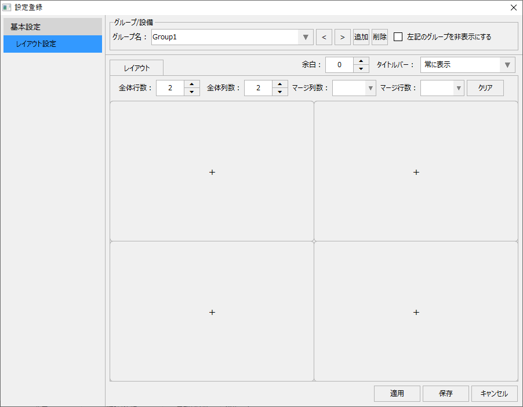The width and height of the screenshot is (523, 407).
Task: Add a screen to the top-left layout cell
Action: (x=212, y=171)
